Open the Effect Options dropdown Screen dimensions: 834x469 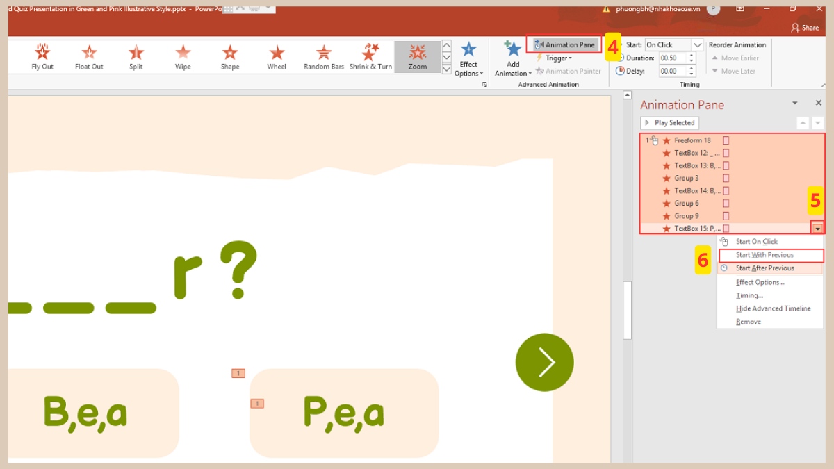[x=468, y=59]
